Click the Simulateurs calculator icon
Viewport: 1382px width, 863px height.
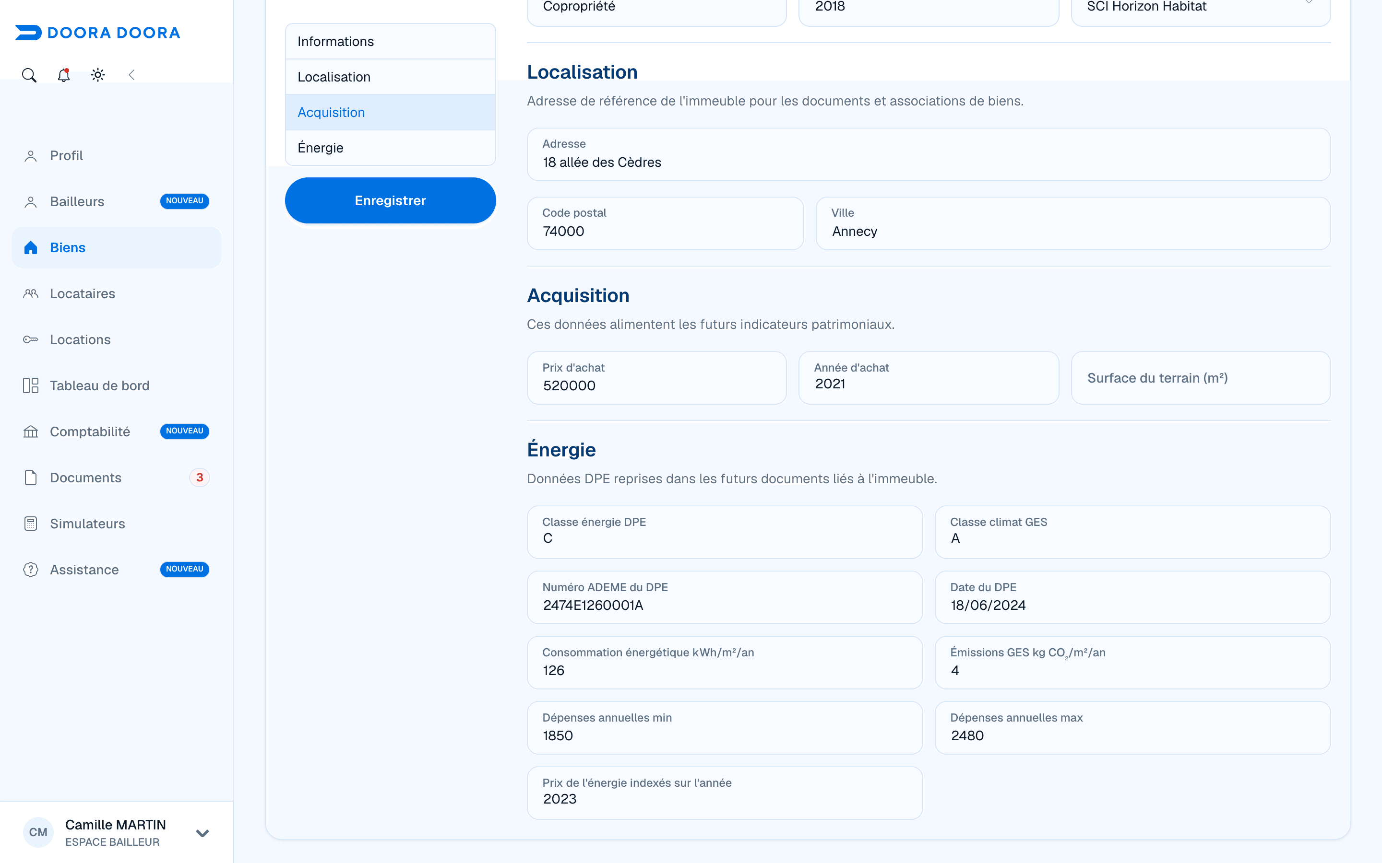(x=31, y=524)
